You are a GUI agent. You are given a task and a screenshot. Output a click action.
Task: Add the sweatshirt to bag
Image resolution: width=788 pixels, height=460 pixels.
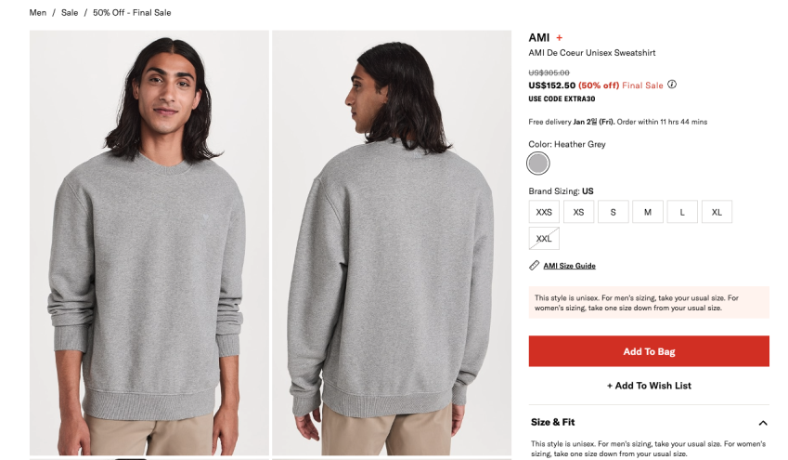649,351
